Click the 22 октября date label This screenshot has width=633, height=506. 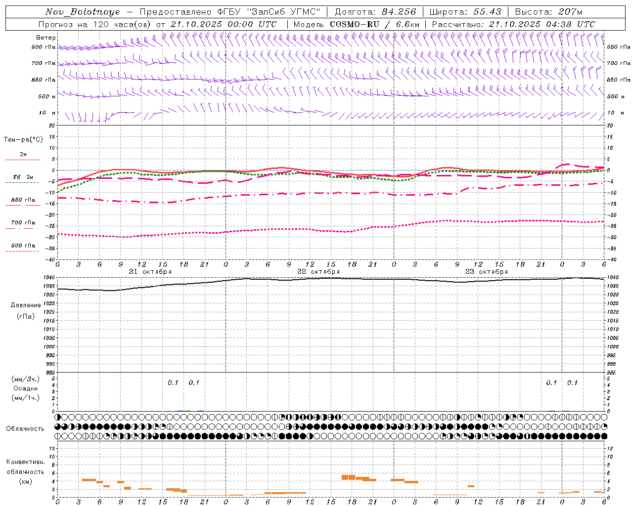click(318, 272)
